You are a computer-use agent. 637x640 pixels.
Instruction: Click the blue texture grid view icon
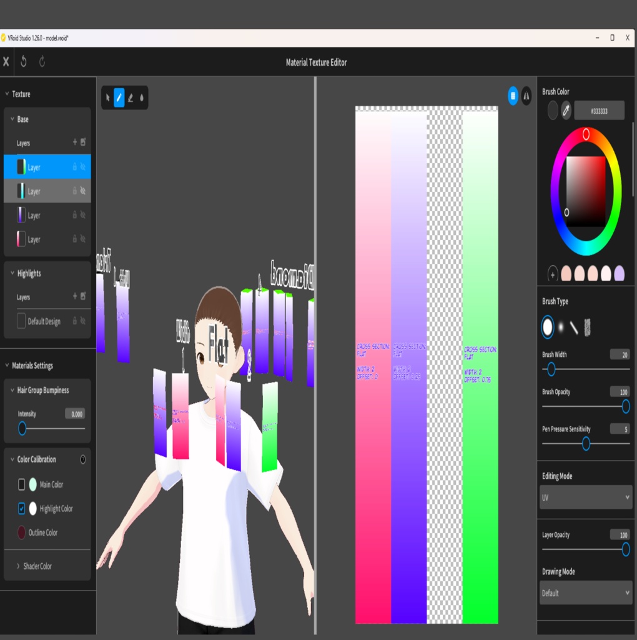513,96
